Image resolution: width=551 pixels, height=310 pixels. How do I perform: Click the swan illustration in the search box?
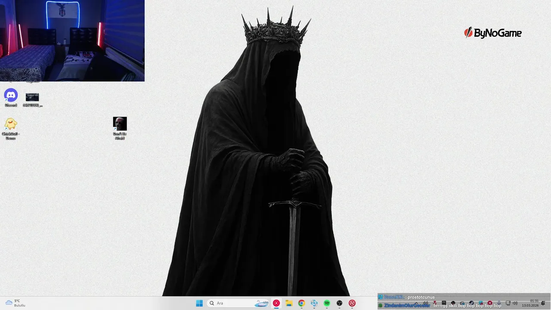[261, 303]
